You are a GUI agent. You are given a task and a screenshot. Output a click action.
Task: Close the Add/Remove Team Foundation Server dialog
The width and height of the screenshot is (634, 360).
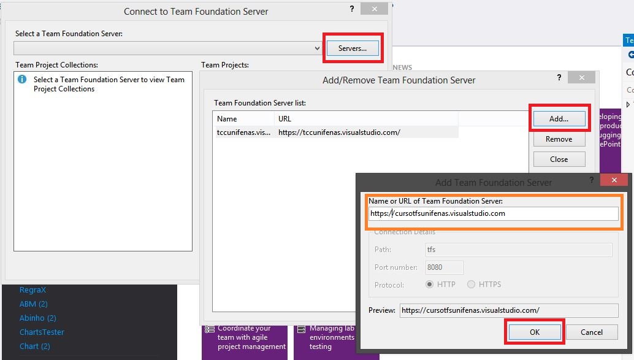click(x=581, y=78)
